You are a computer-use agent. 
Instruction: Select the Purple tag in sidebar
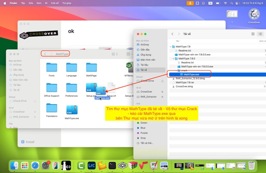[x=144, y=133]
